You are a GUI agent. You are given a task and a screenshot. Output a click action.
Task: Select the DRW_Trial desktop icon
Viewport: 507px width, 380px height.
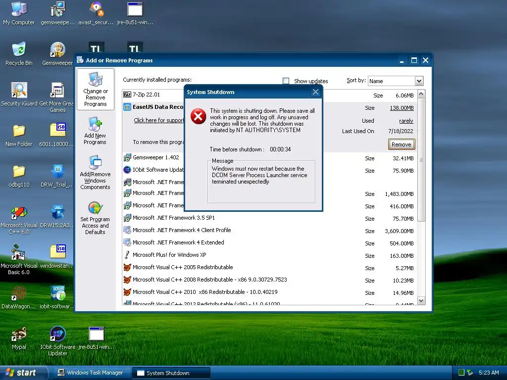[x=57, y=176]
